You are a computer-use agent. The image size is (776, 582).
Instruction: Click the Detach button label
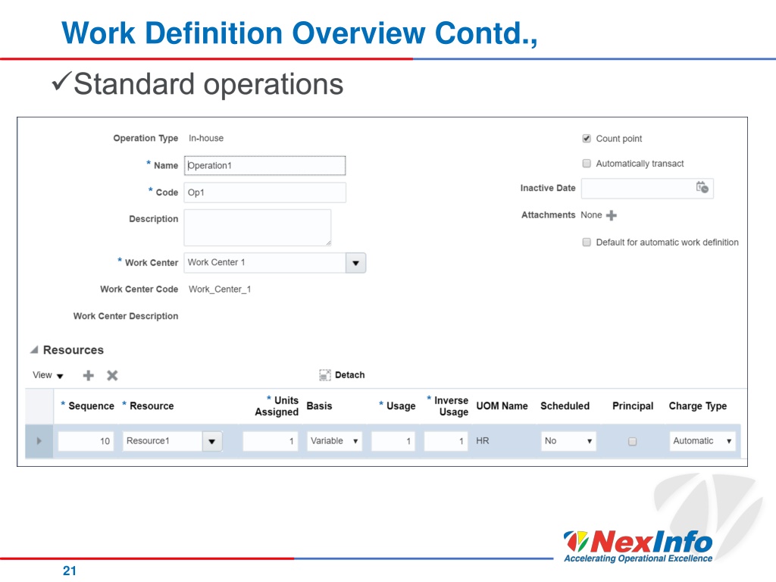click(350, 375)
